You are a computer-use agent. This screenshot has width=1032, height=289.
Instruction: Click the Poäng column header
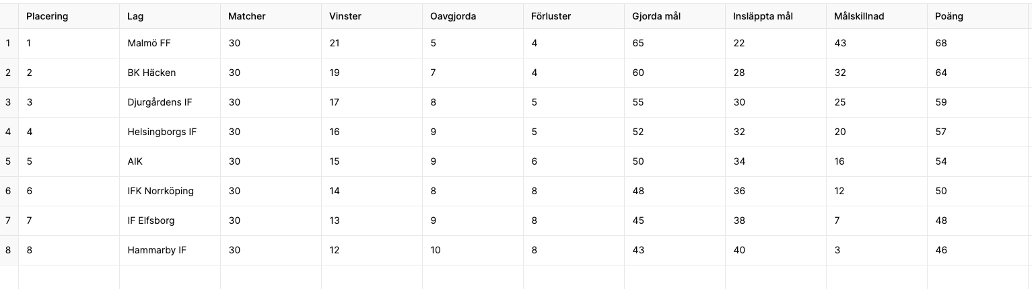[x=977, y=16]
